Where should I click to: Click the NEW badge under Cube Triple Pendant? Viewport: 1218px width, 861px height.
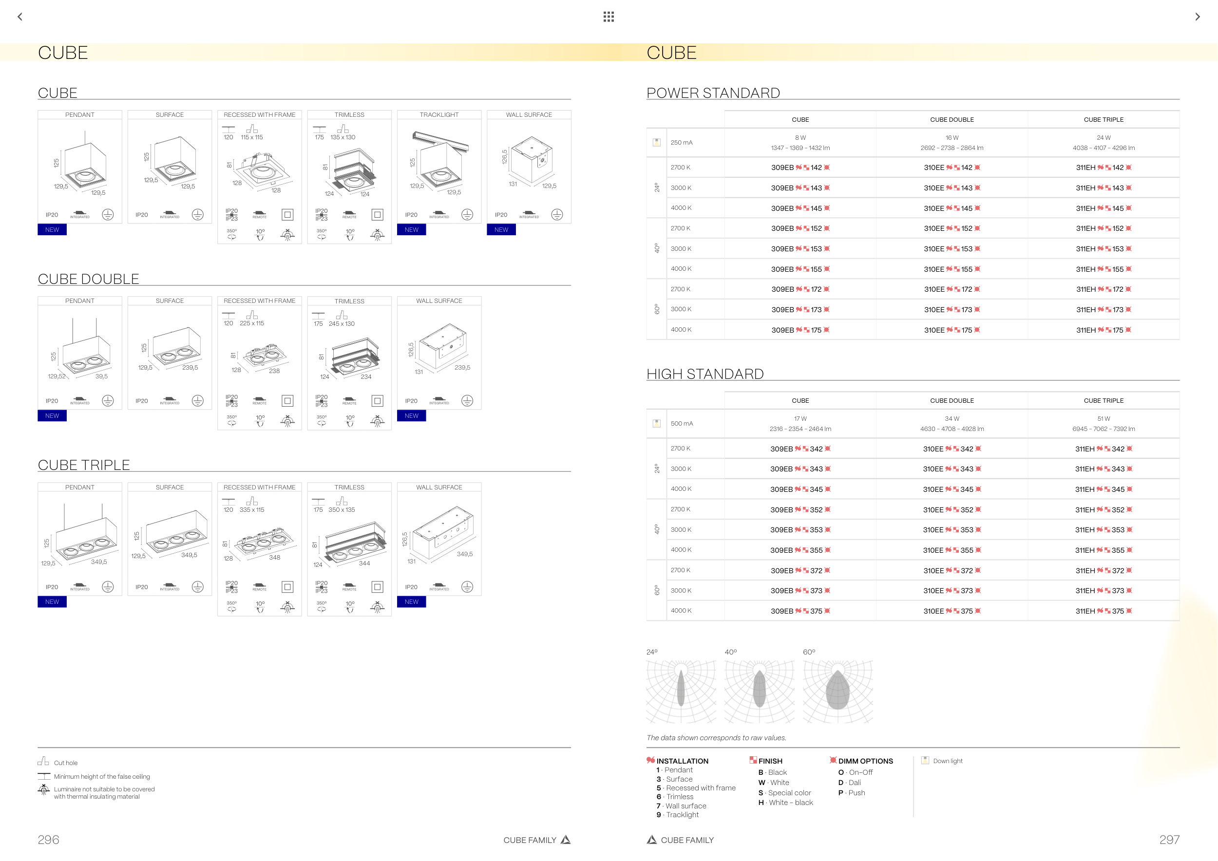click(52, 602)
